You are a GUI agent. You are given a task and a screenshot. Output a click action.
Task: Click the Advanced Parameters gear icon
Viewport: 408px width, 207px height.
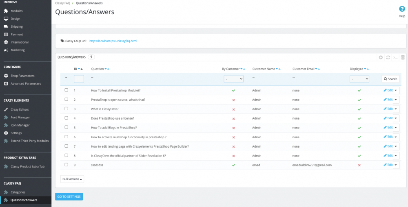(6, 83)
